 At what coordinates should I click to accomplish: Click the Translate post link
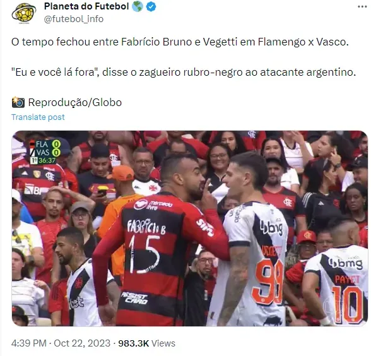(38, 117)
